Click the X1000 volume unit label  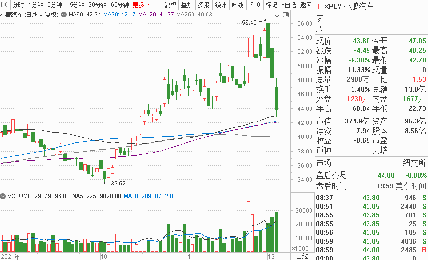click(300, 248)
